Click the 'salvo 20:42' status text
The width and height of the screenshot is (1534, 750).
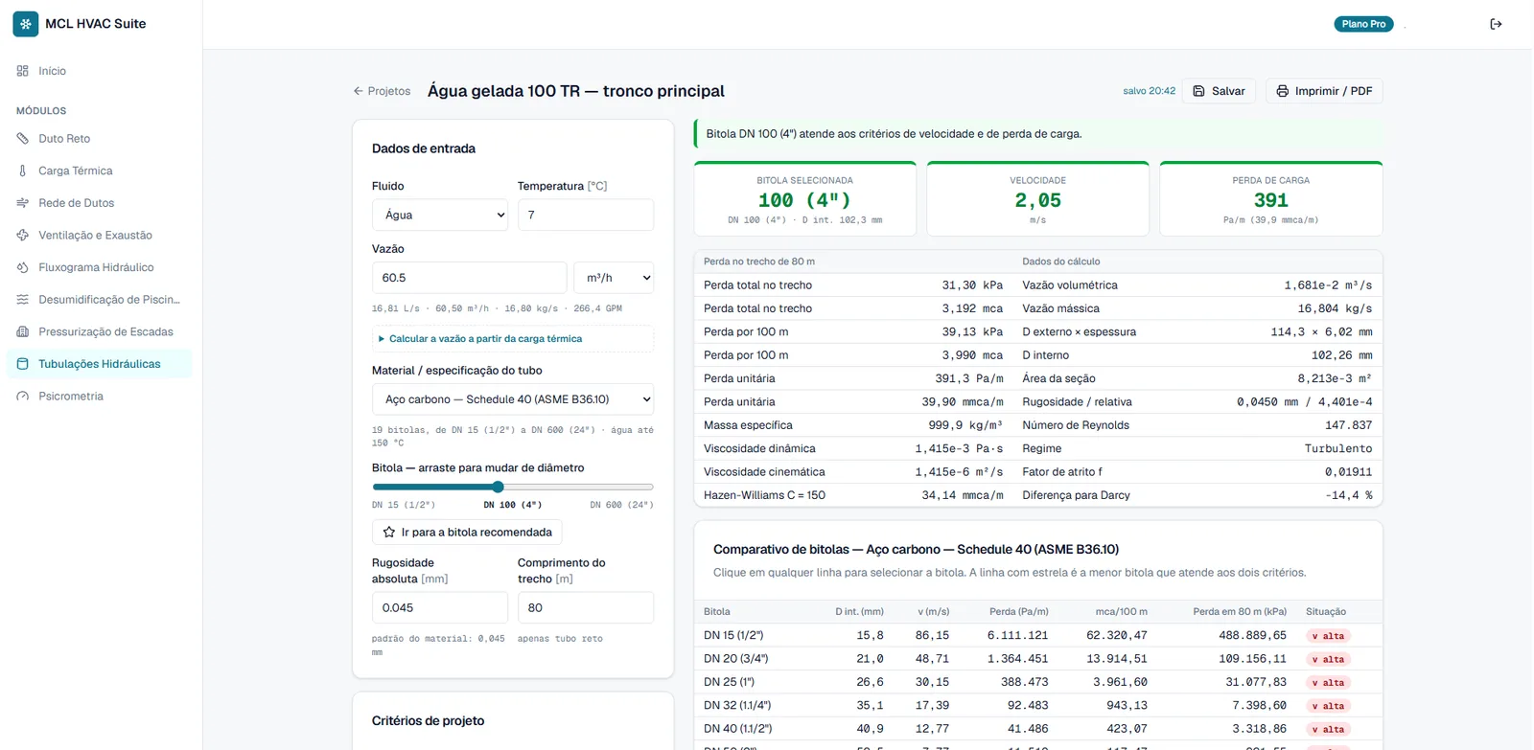(x=1149, y=91)
